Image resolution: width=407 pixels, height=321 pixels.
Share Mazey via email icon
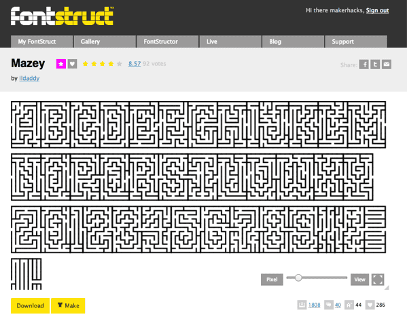coord(387,64)
